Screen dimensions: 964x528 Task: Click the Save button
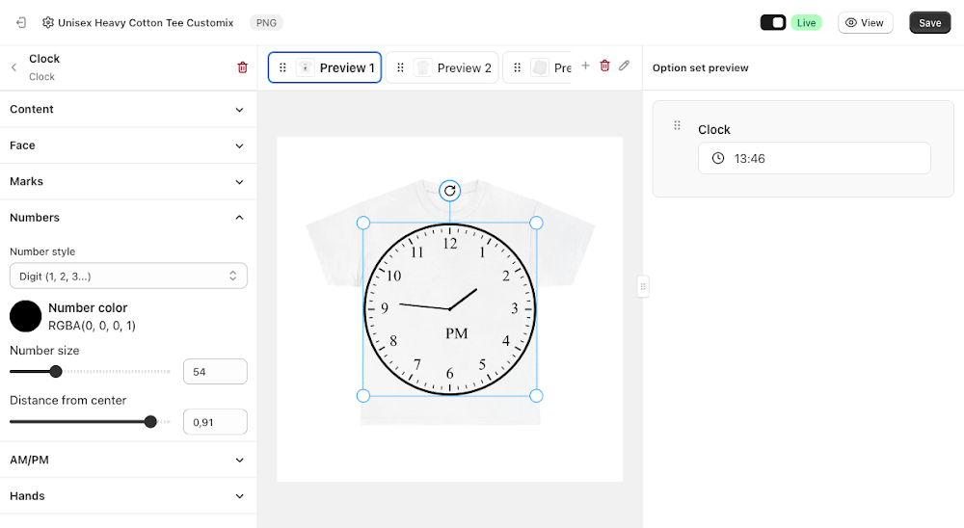click(x=929, y=23)
